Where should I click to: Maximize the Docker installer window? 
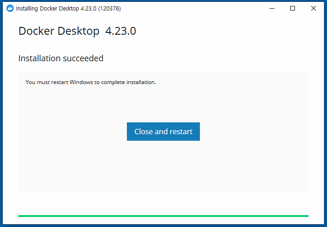[x=293, y=8]
